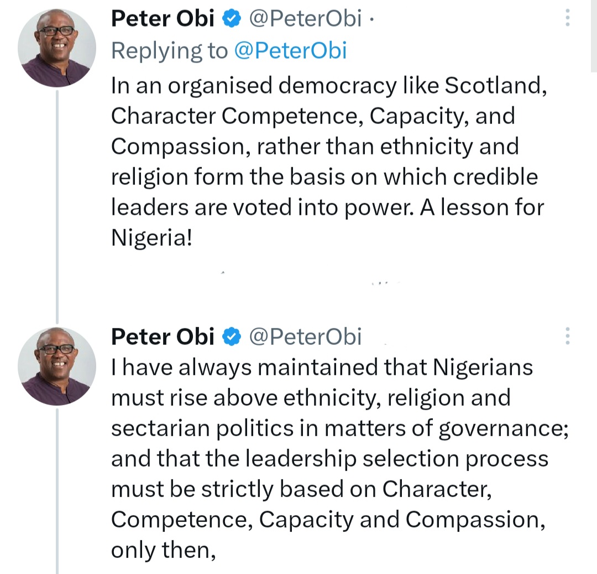Click the thread line below the second avatar

point(57,492)
